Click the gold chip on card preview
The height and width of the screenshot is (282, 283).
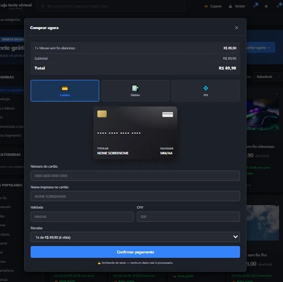point(102,114)
